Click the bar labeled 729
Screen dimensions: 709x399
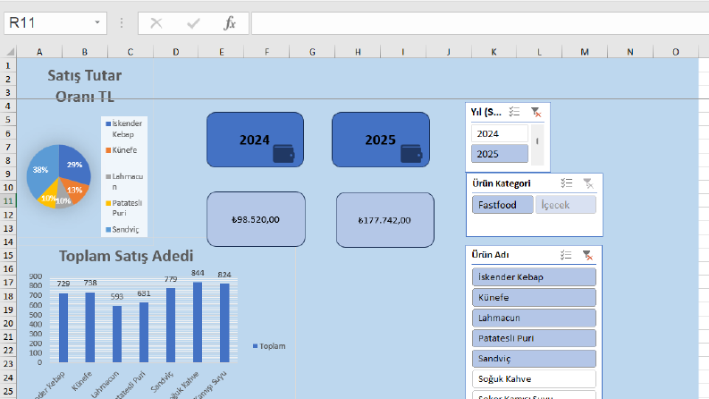click(63, 327)
